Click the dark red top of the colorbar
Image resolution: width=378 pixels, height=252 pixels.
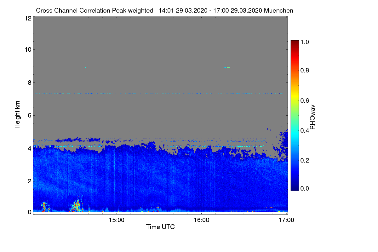click(x=295, y=43)
